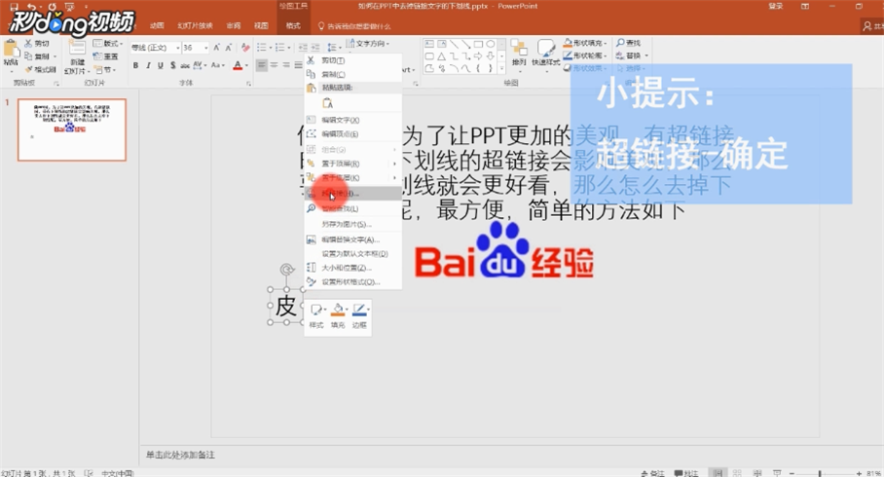Select the Right Arrow shape in the gallery
The height and width of the screenshot is (477, 884).
[x=478, y=56]
